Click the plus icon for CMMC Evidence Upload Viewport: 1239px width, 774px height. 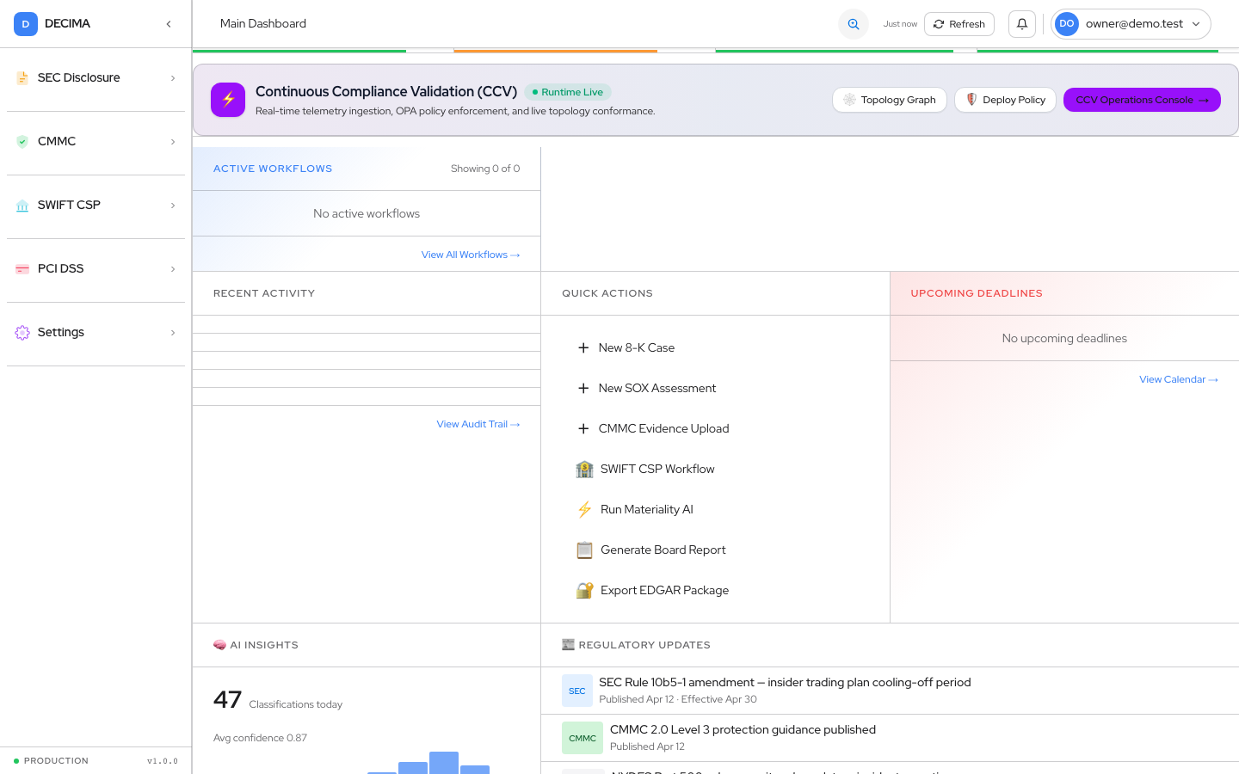pos(583,428)
